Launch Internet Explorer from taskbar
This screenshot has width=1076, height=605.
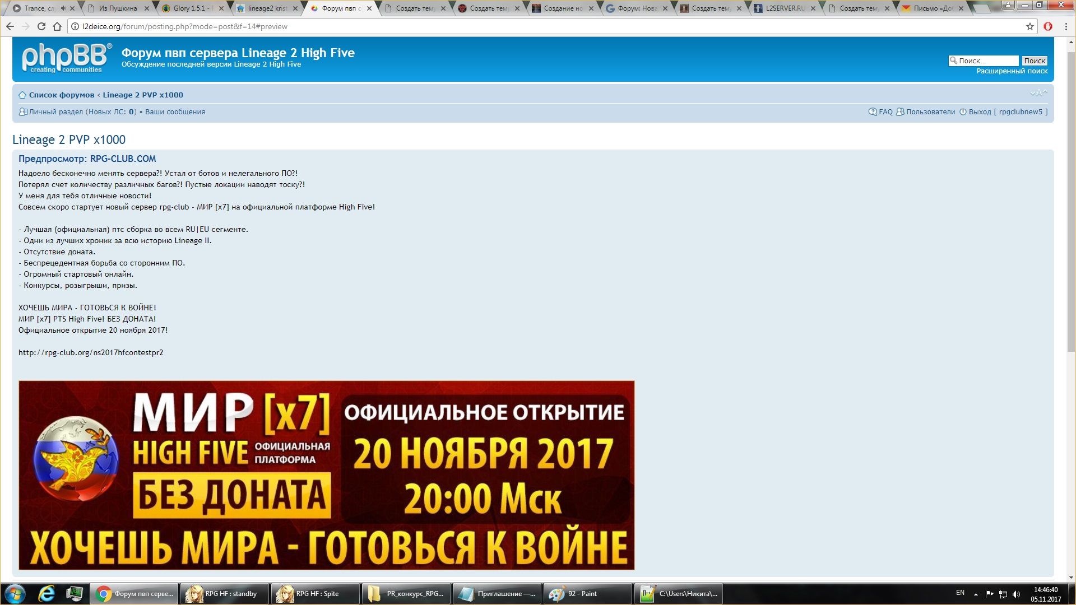point(47,593)
